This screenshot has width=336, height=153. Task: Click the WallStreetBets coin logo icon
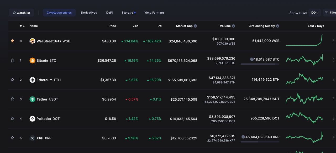[x=32, y=41]
